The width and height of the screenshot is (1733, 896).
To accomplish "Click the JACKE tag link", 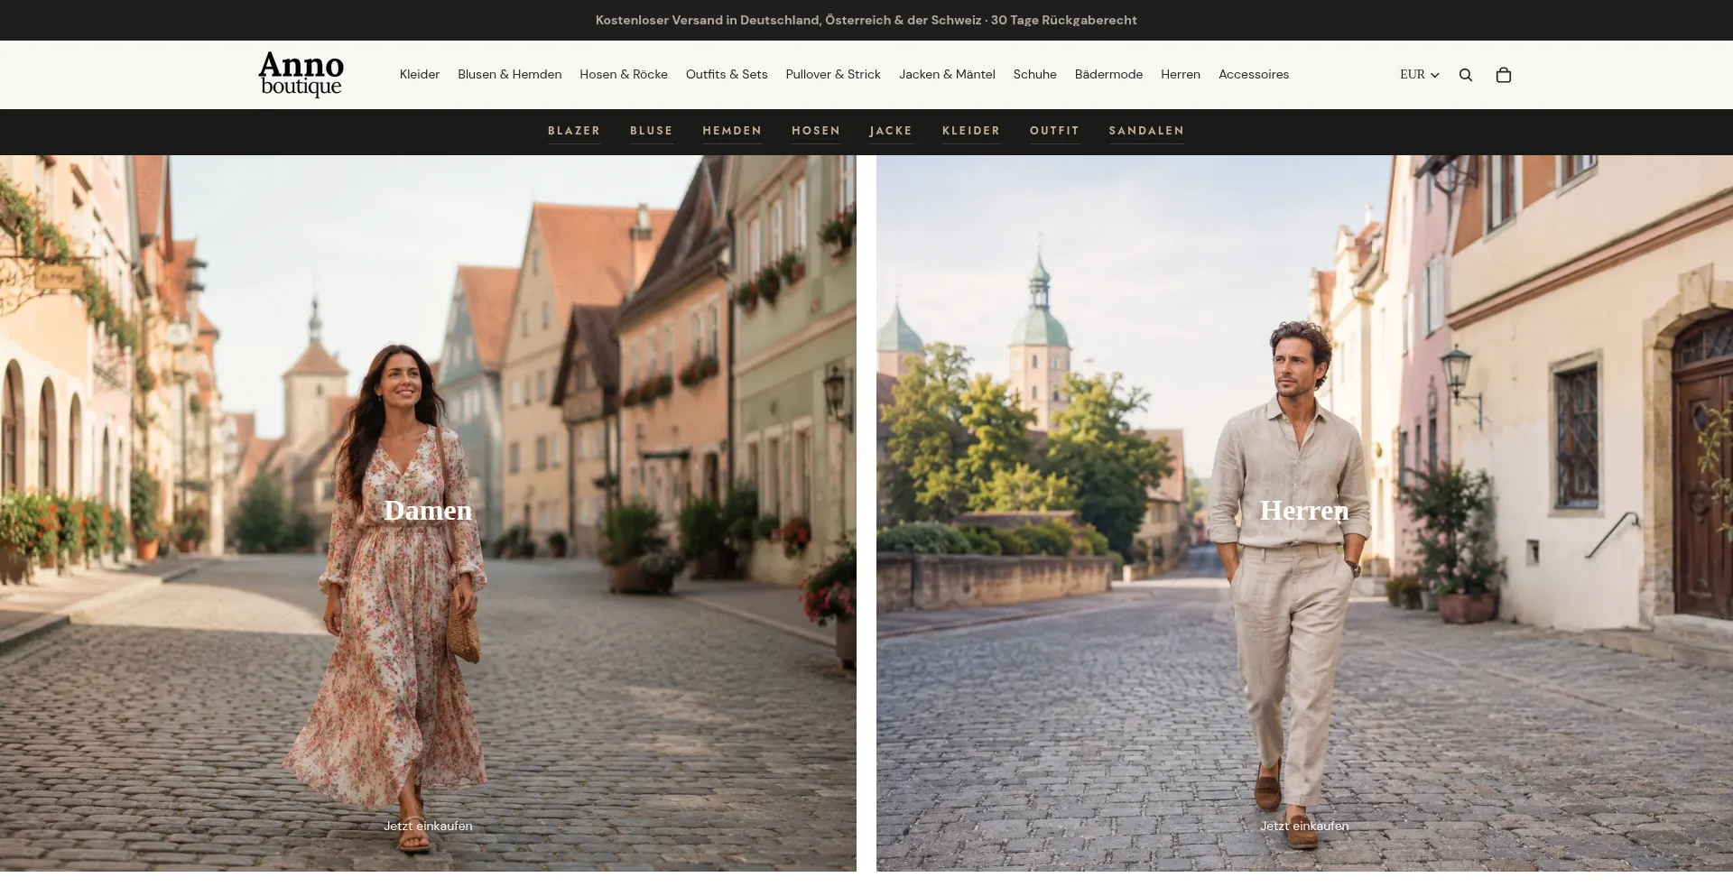I will 891,131.
